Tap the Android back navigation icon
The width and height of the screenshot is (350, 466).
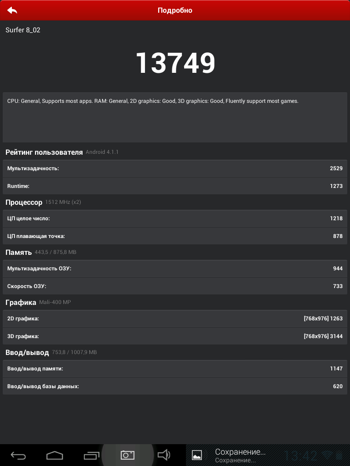coord(18,455)
